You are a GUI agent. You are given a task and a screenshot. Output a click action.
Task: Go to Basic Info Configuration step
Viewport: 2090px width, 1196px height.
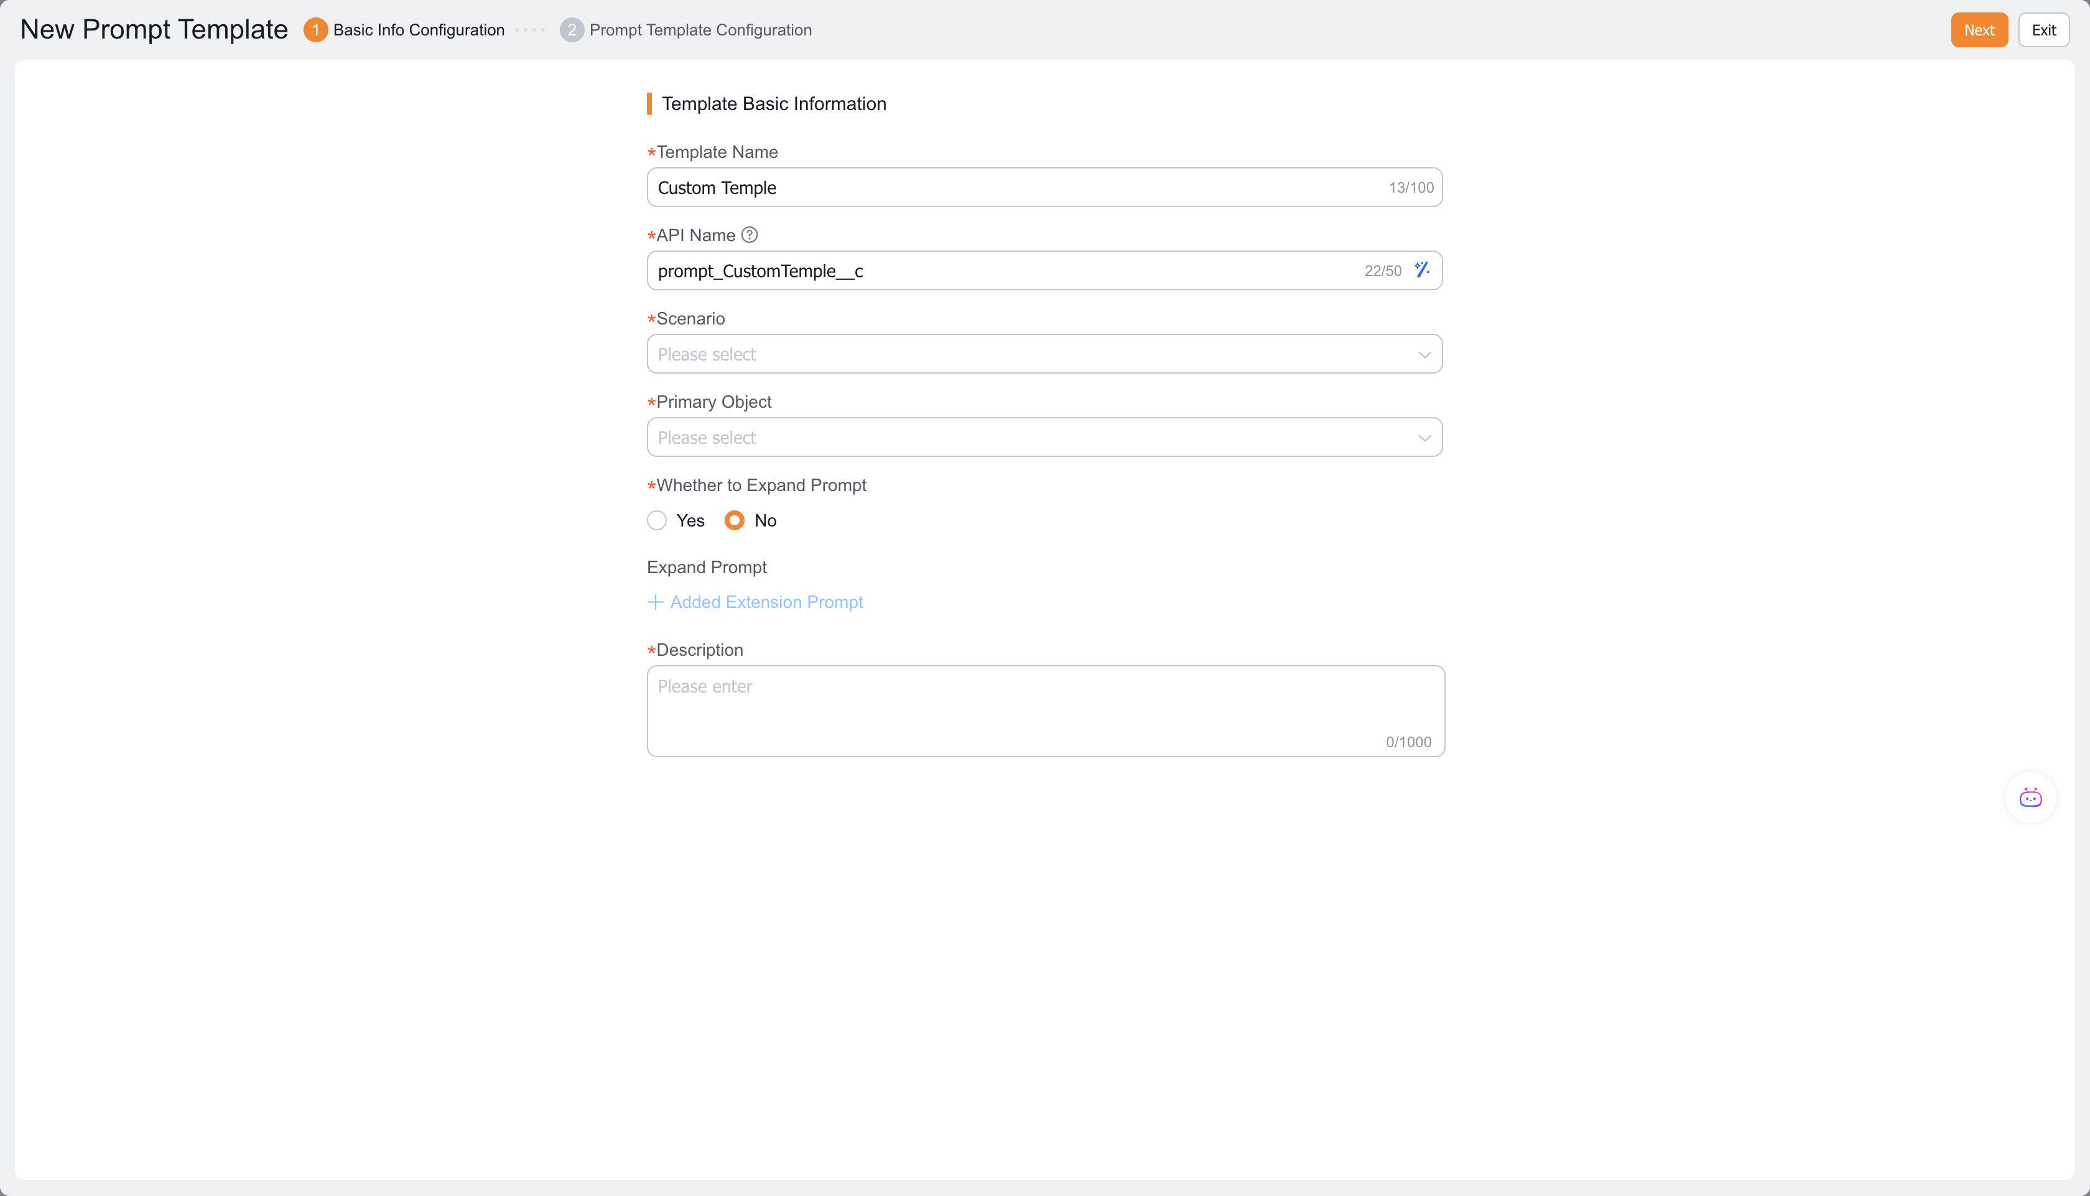[x=419, y=30]
